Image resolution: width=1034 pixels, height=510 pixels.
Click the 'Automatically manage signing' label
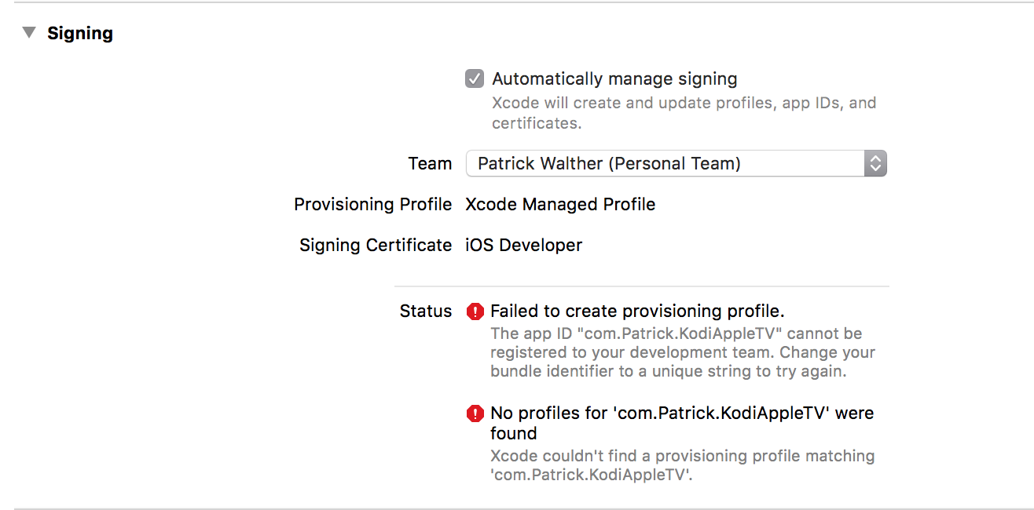point(614,78)
